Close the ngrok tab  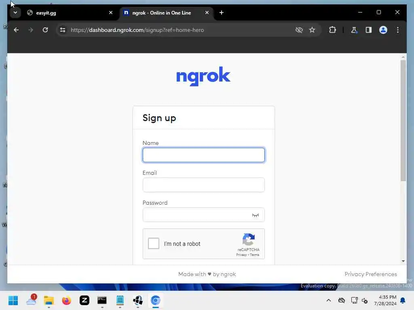207,13
